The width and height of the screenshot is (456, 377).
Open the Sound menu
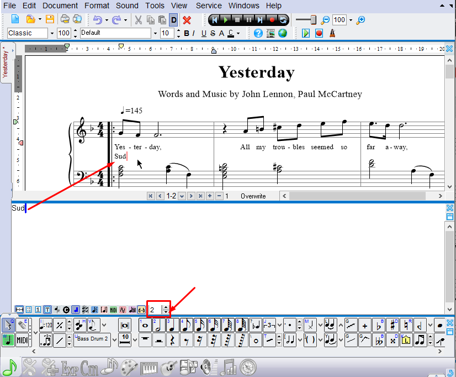coord(127,6)
